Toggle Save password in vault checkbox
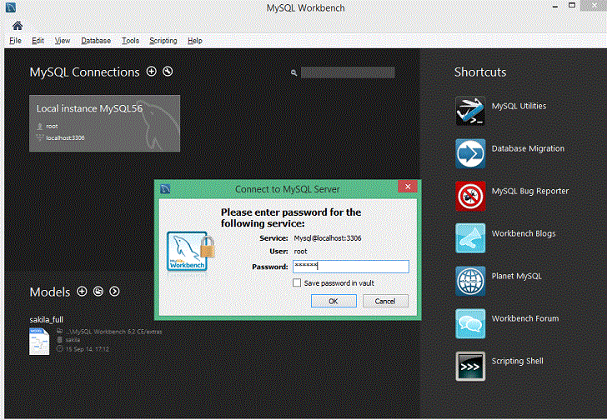This screenshot has width=607, height=420. 297,282
